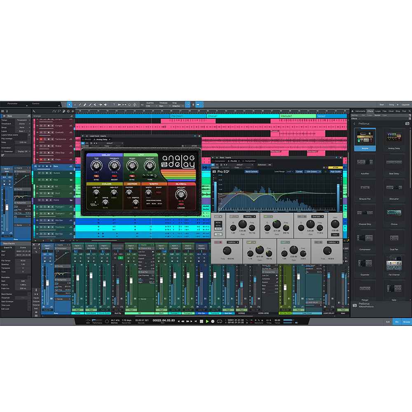The width and height of the screenshot is (412, 412).
Task: Open the Song dropdown arrow
Action: pyautogui.click(x=398, y=105)
